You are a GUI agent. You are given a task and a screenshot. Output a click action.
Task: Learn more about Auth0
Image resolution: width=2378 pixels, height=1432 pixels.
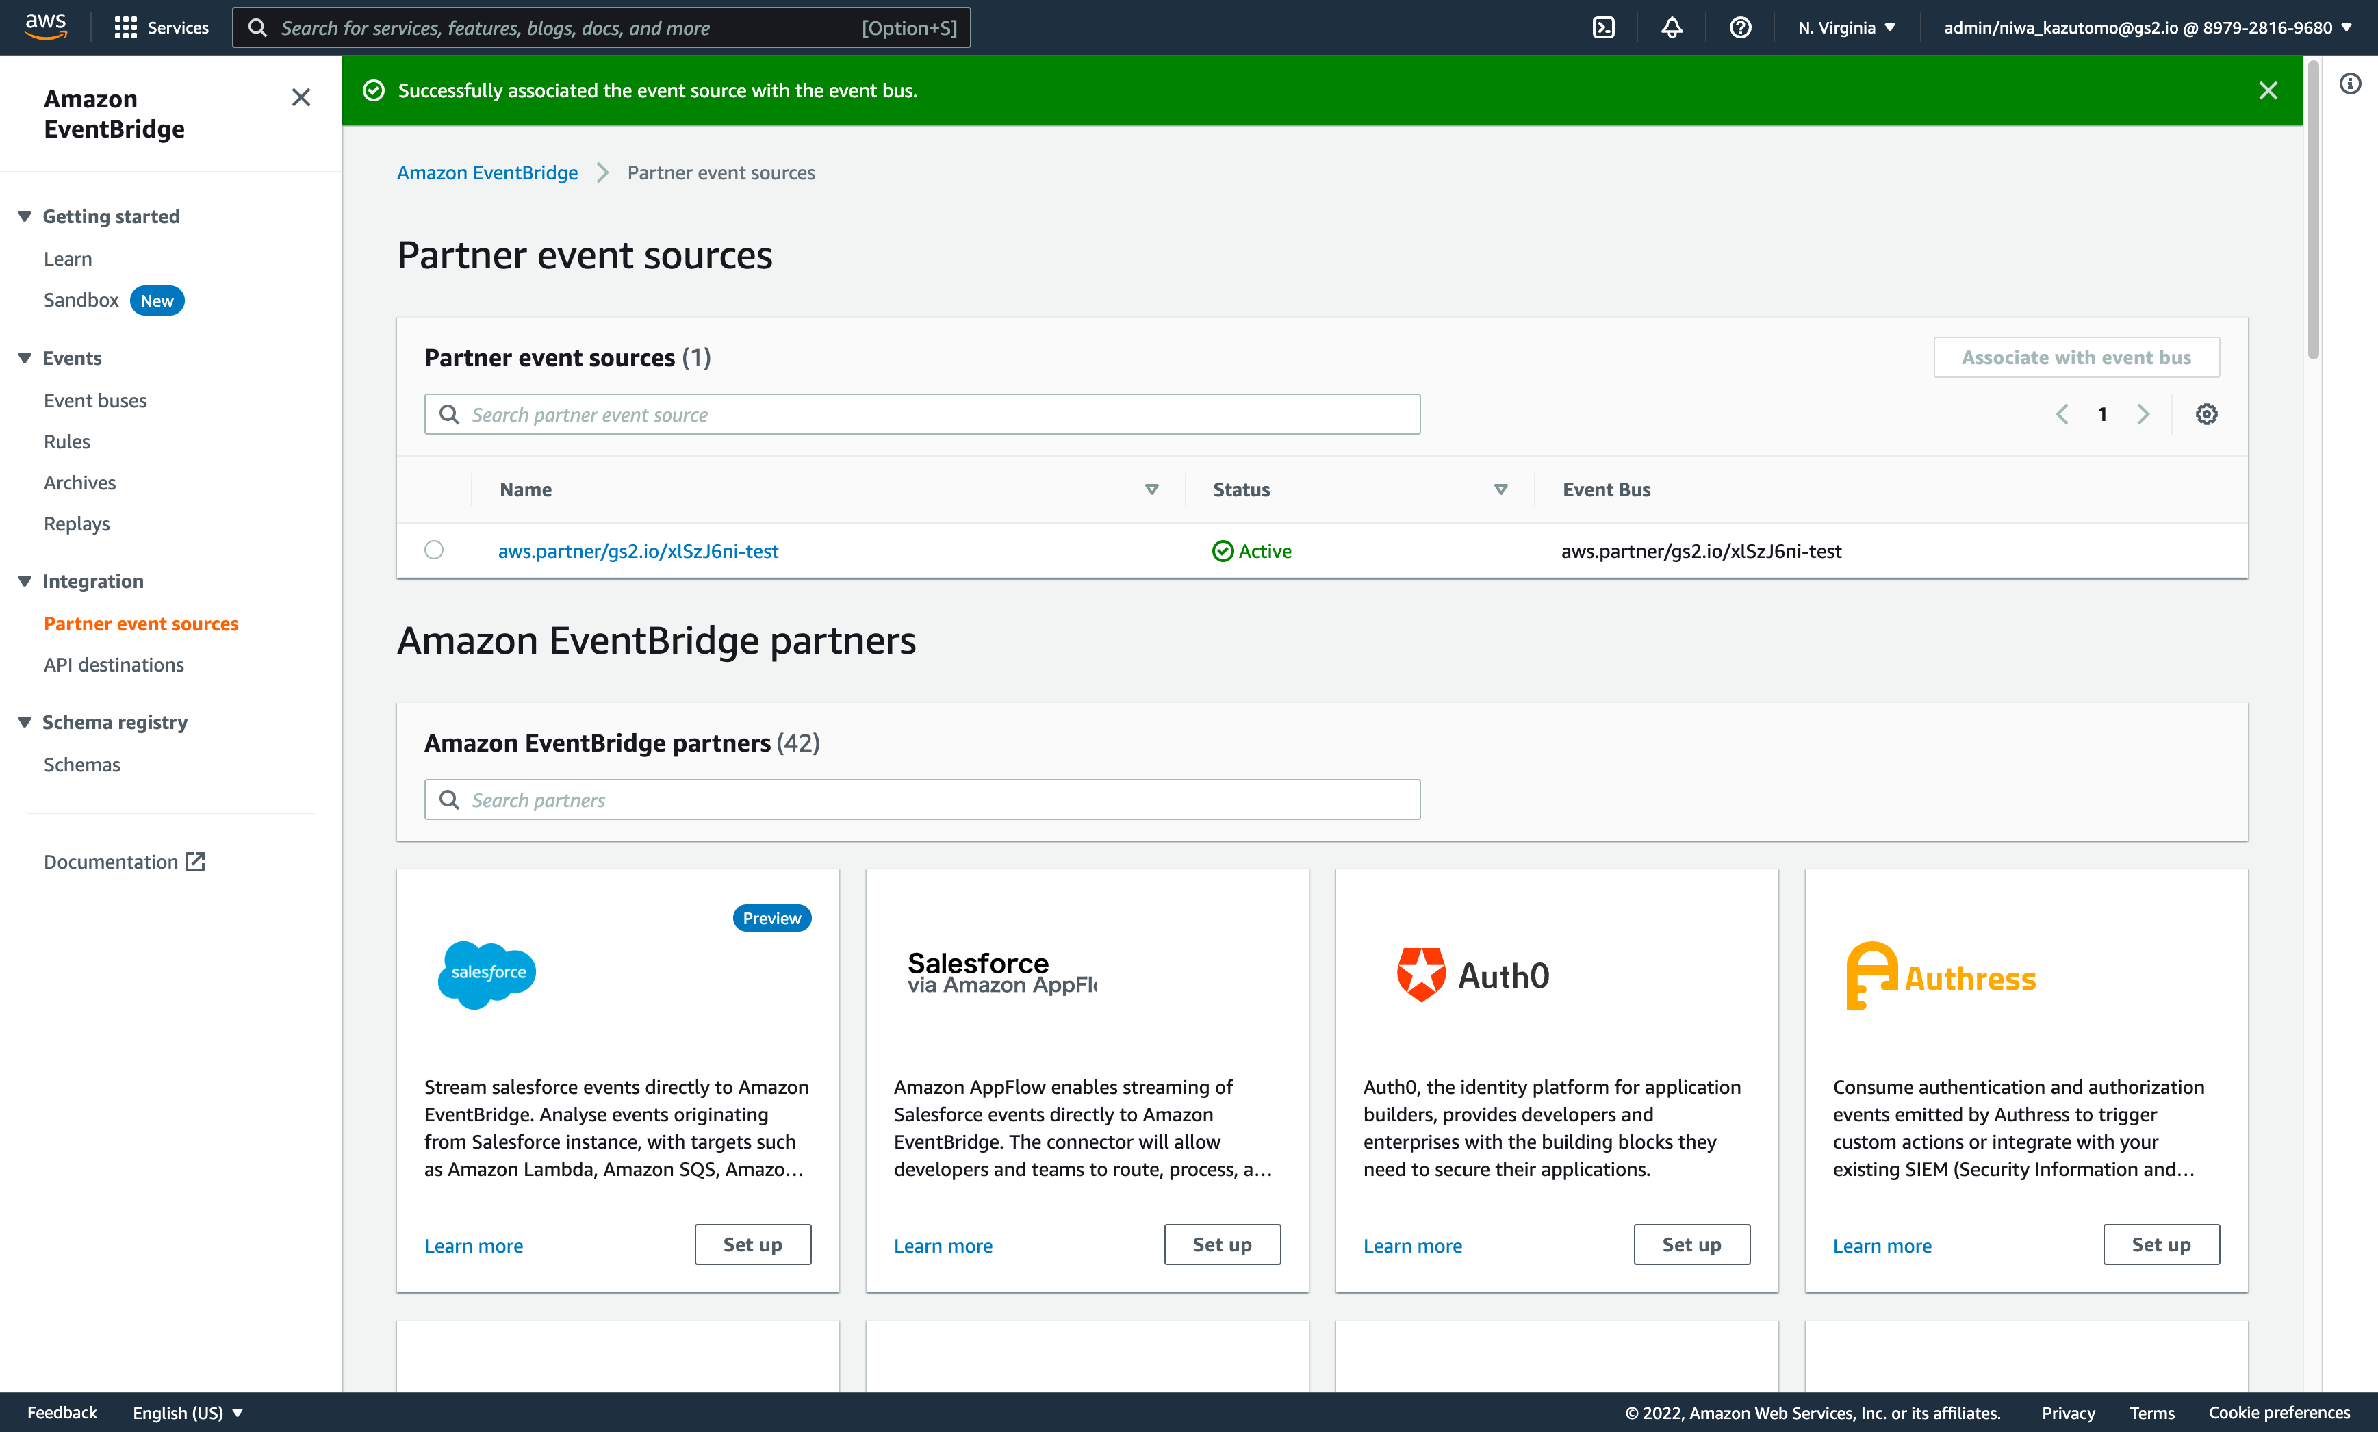1412,1246
